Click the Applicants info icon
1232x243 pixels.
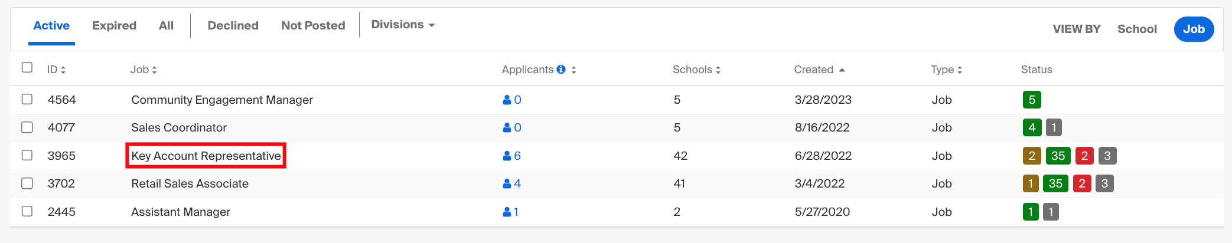point(561,70)
